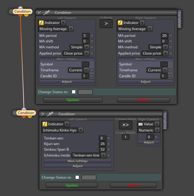Open right operand Indicator type dropdown in panel 1

coord(142,23)
